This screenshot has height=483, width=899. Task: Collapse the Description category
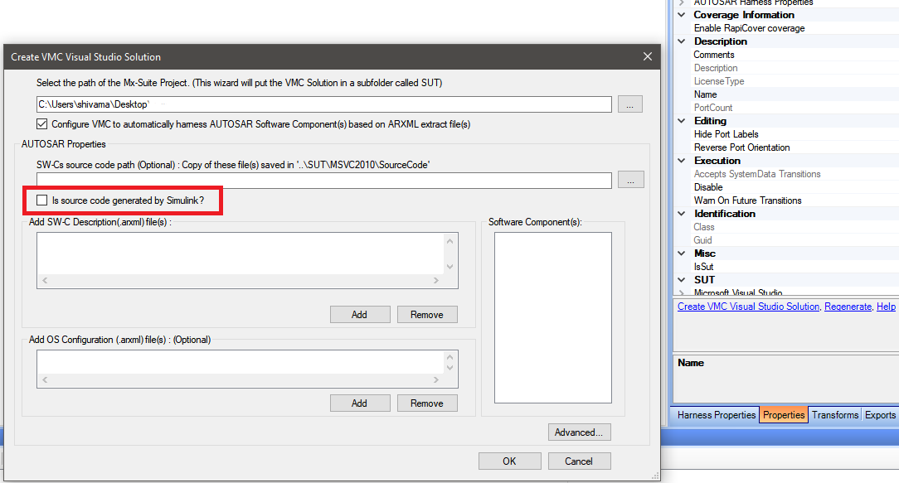coord(682,41)
